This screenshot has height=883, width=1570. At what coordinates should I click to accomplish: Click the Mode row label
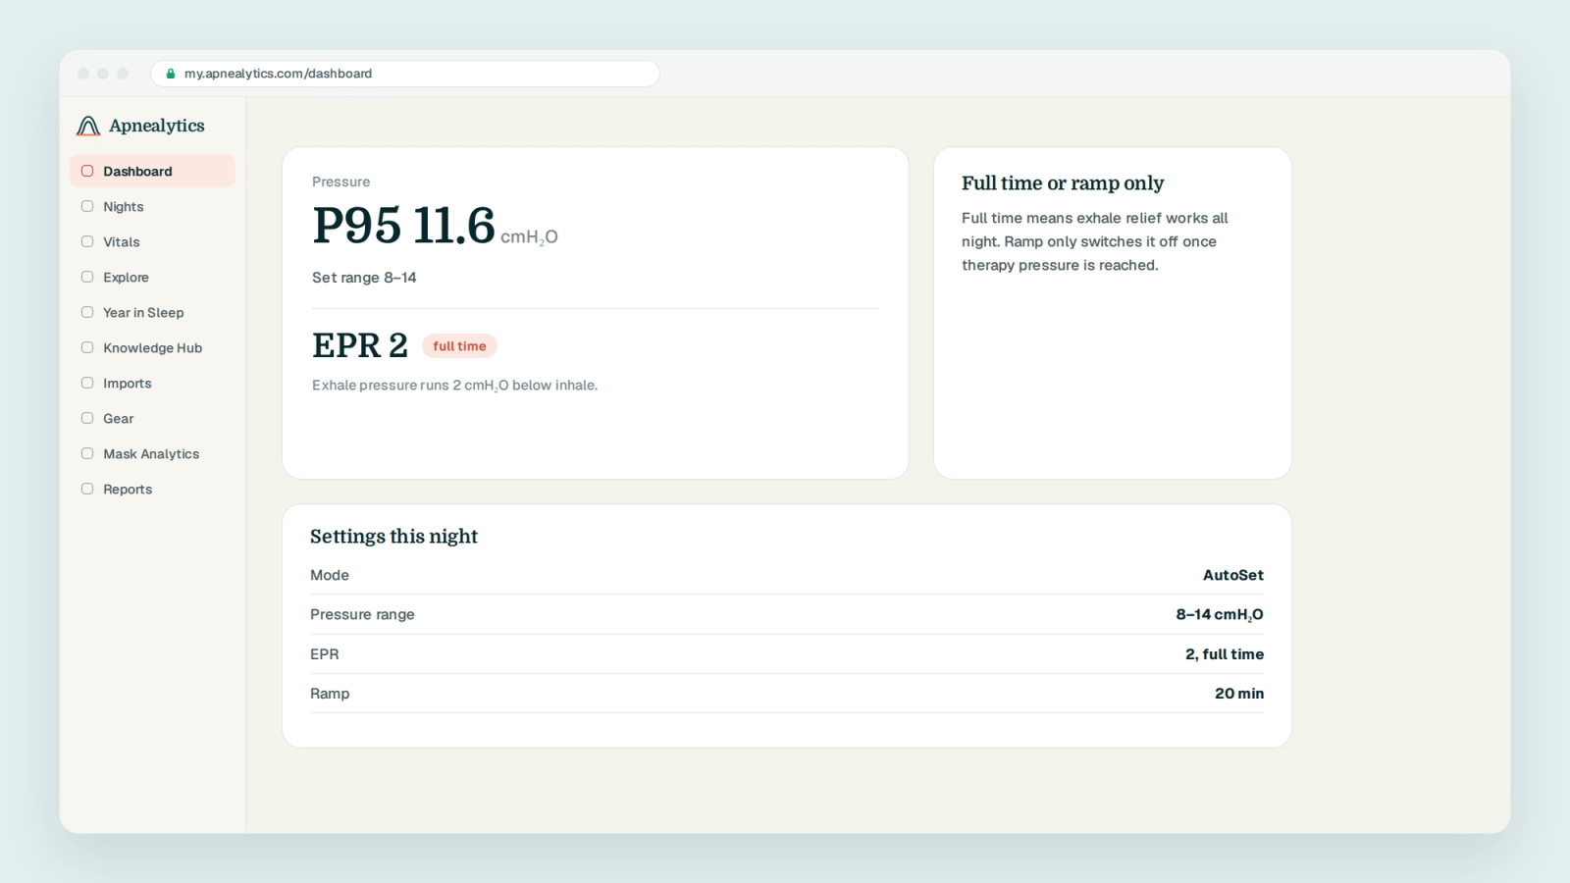[330, 575]
